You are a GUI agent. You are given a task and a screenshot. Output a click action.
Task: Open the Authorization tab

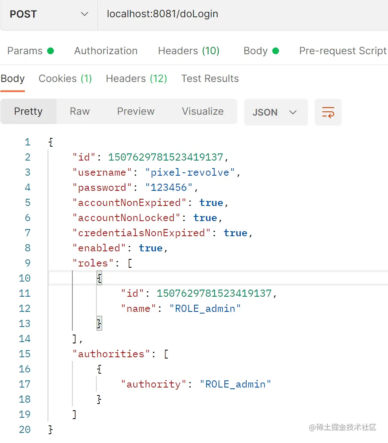106,51
